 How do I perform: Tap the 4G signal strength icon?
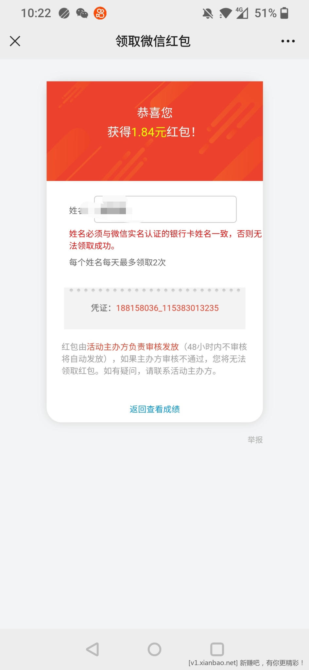(242, 13)
